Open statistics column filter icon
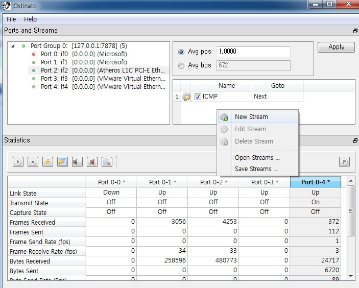359x288 pixels. pyautogui.click(x=344, y=162)
